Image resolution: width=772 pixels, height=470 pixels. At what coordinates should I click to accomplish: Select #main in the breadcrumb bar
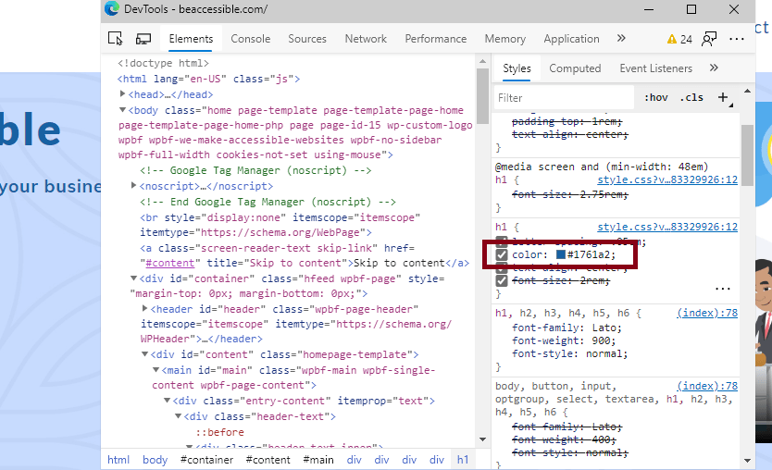coord(318,460)
